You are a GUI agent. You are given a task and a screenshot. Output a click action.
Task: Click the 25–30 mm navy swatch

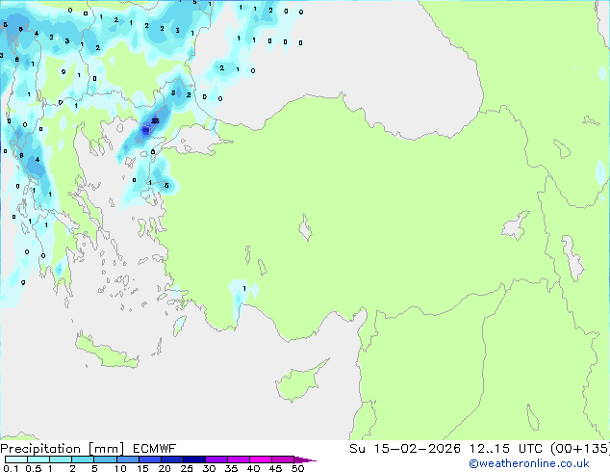[x=193, y=459]
